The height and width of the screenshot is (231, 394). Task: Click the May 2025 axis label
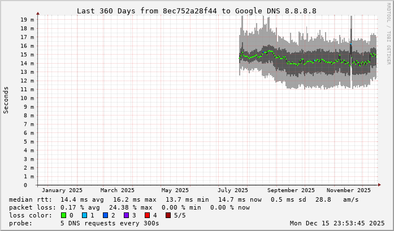[x=175, y=190]
